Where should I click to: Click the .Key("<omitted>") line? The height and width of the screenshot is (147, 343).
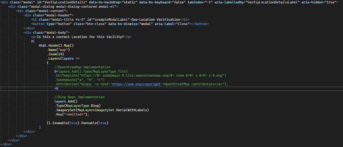71,114
